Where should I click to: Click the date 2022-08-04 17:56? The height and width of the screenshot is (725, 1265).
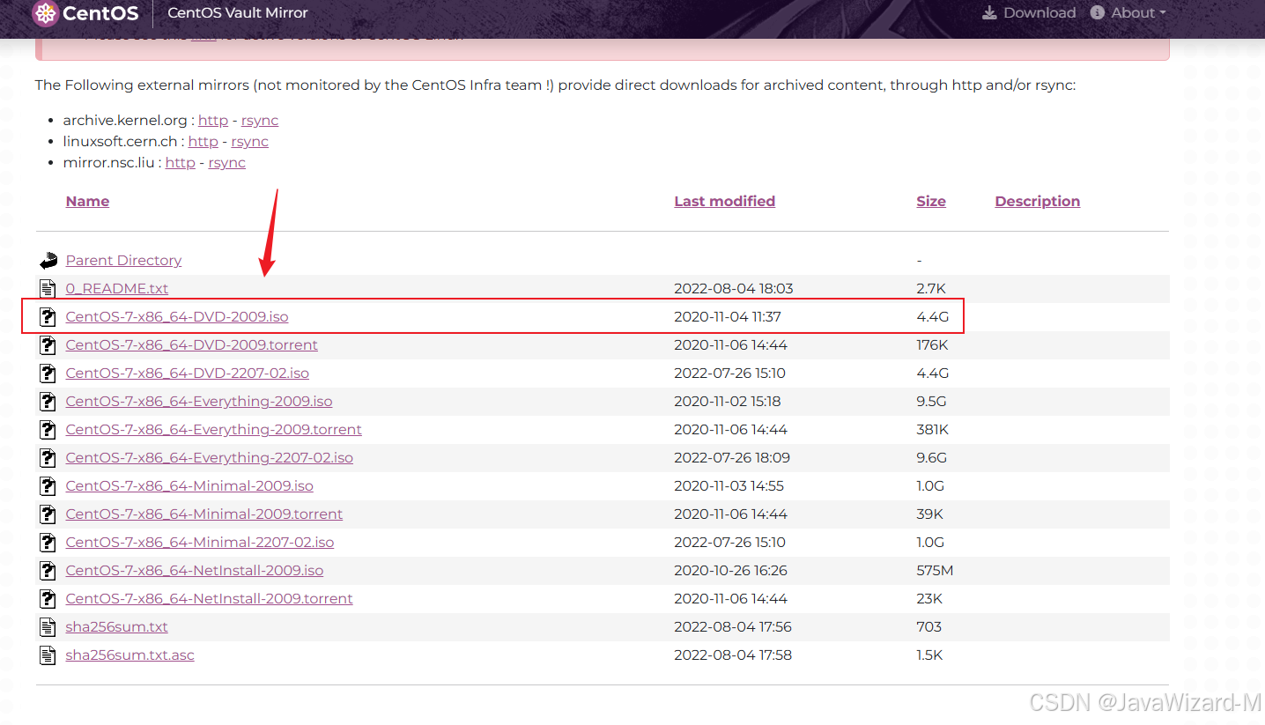tap(733, 627)
